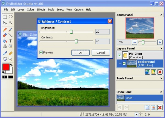Viewport: 165px width, 118px height.
Task: Add a new container layer
Action: coord(153,72)
